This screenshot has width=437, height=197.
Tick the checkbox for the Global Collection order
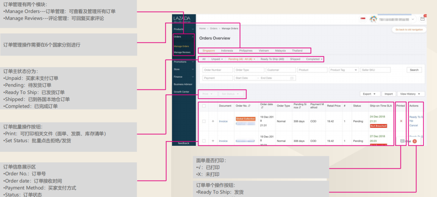[204, 121]
